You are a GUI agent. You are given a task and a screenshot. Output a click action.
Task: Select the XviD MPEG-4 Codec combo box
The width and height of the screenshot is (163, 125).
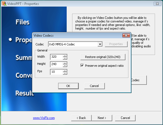[x=75, y=44]
